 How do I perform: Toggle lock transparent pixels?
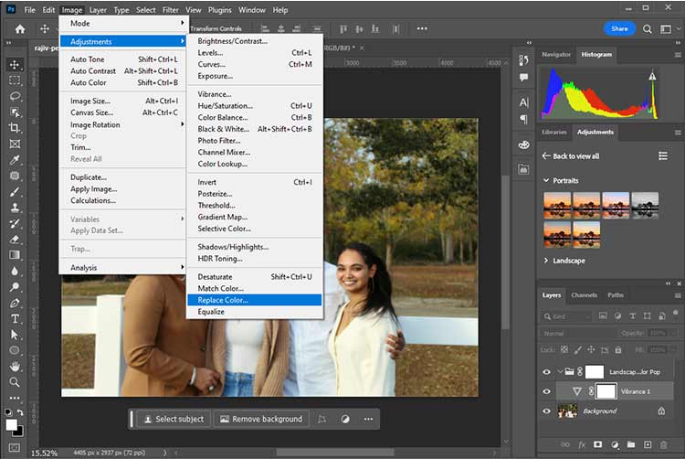tap(564, 349)
